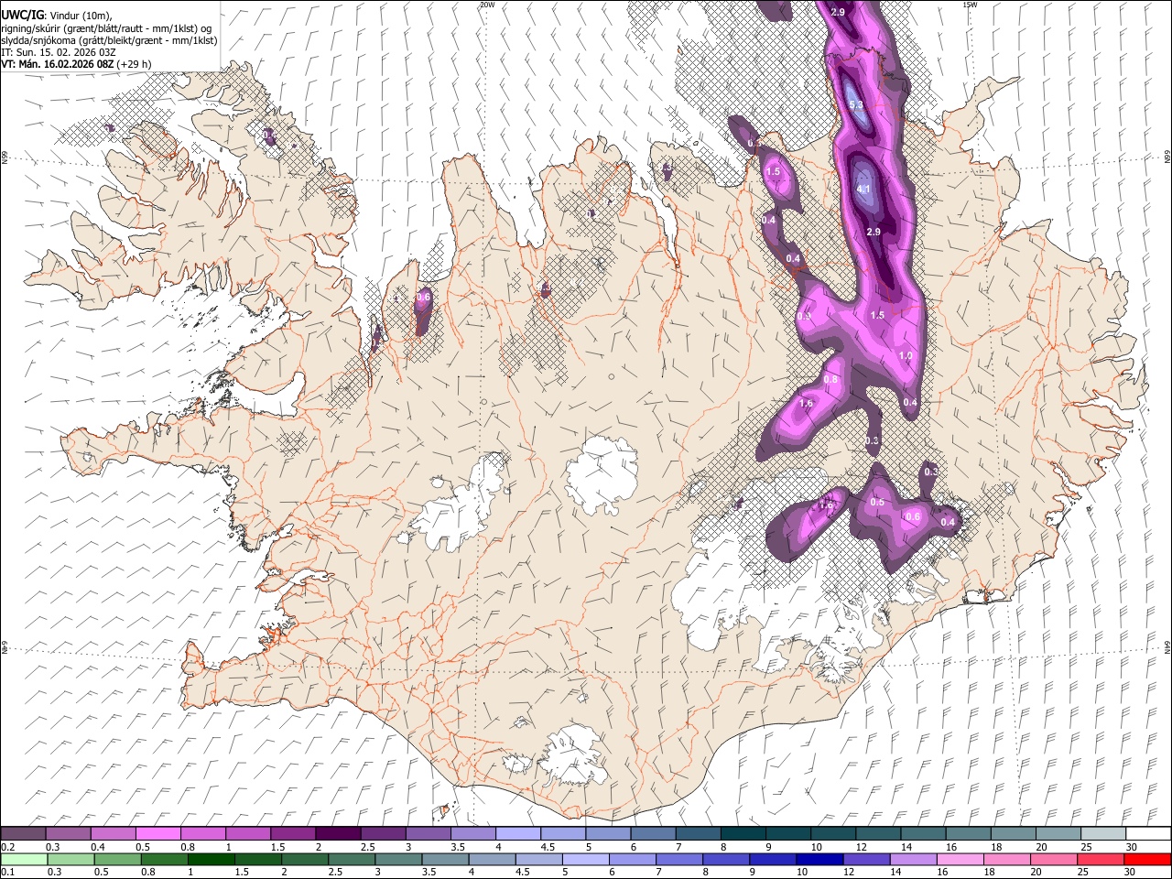Click the purple 1.5 swatch, upper scale
Image resolution: width=1172 pixels, height=879 pixels.
click(x=293, y=834)
